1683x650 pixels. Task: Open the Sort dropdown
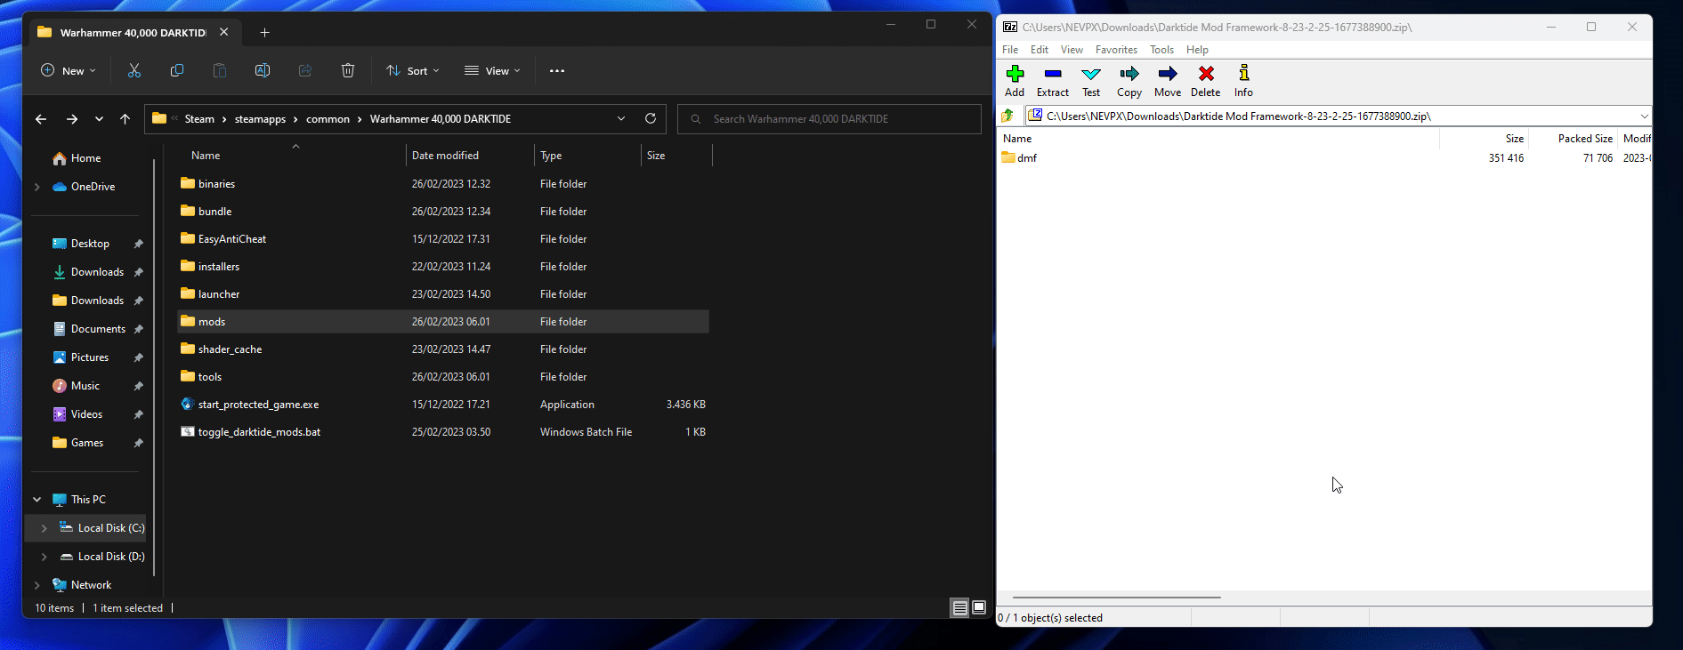point(413,71)
